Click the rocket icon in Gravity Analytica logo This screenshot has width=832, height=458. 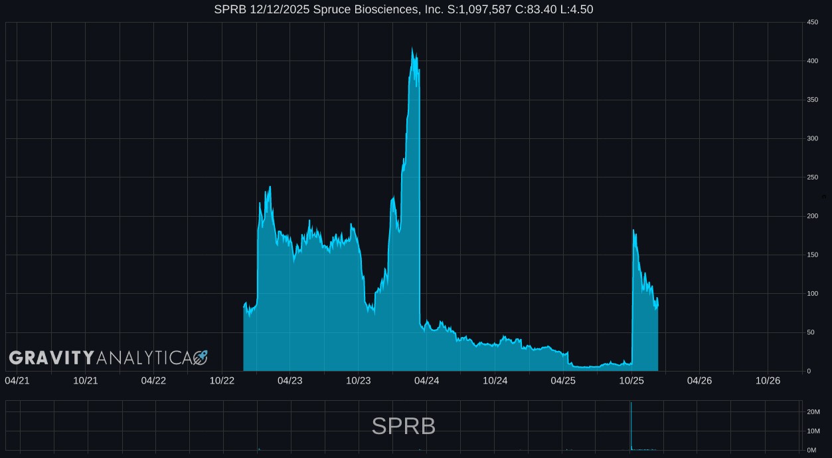pyautogui.click(x=200, y=358)
